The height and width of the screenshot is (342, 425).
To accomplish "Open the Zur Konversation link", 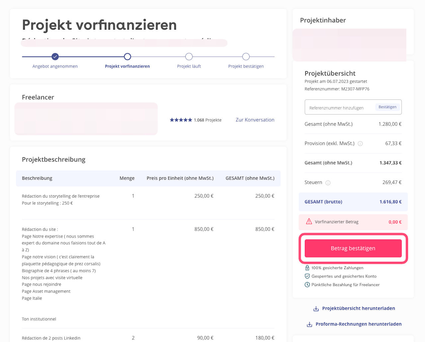I will tap(255, 120).
